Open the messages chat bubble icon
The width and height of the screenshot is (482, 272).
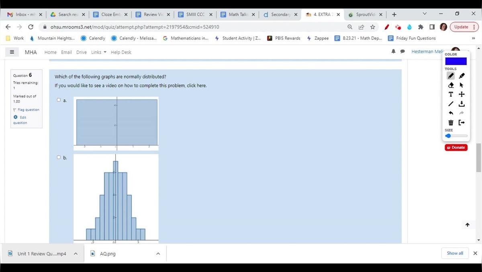[x=402, y=52]
